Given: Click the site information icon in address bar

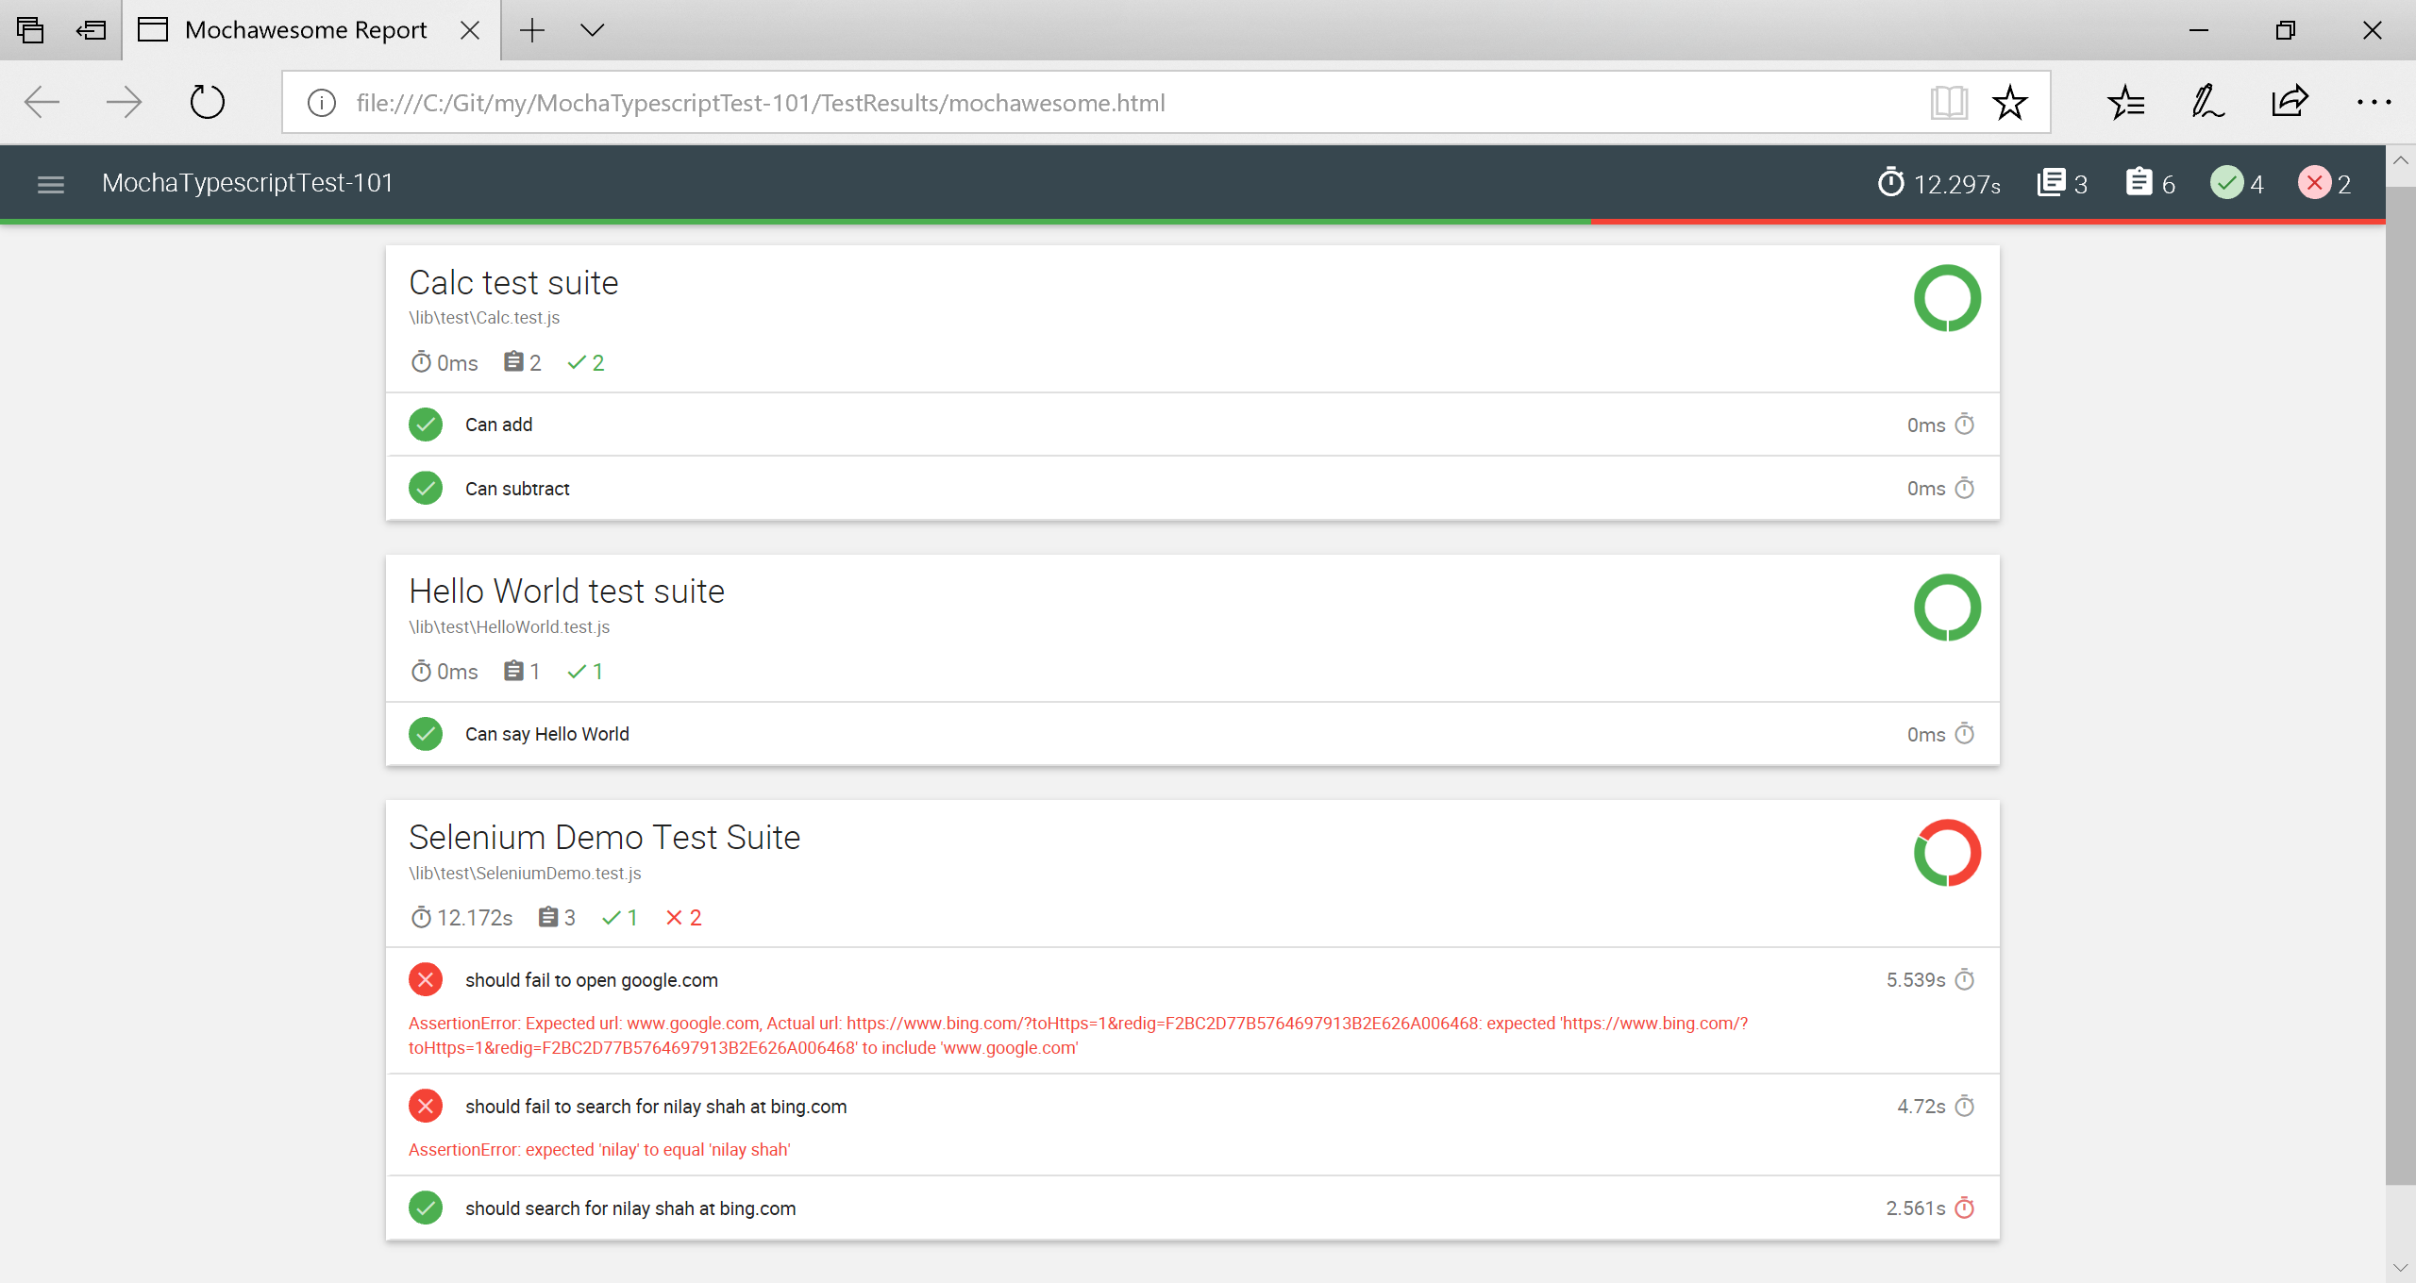Looking at the screenshot, I should click(x=322, y=103).
